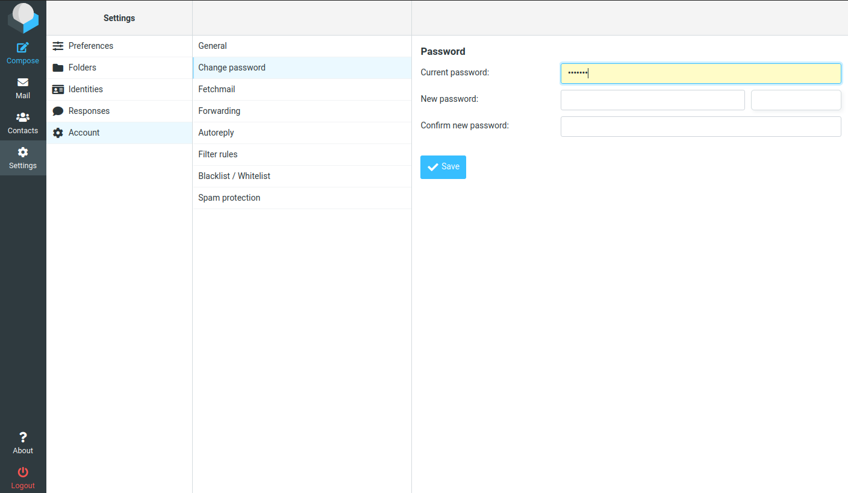Open the Folders section

[83, 68]
